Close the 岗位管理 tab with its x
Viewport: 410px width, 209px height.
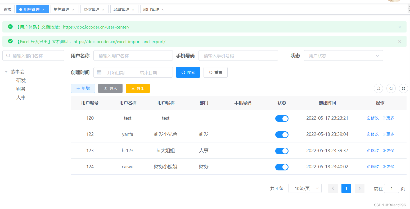tap(103, 10)
